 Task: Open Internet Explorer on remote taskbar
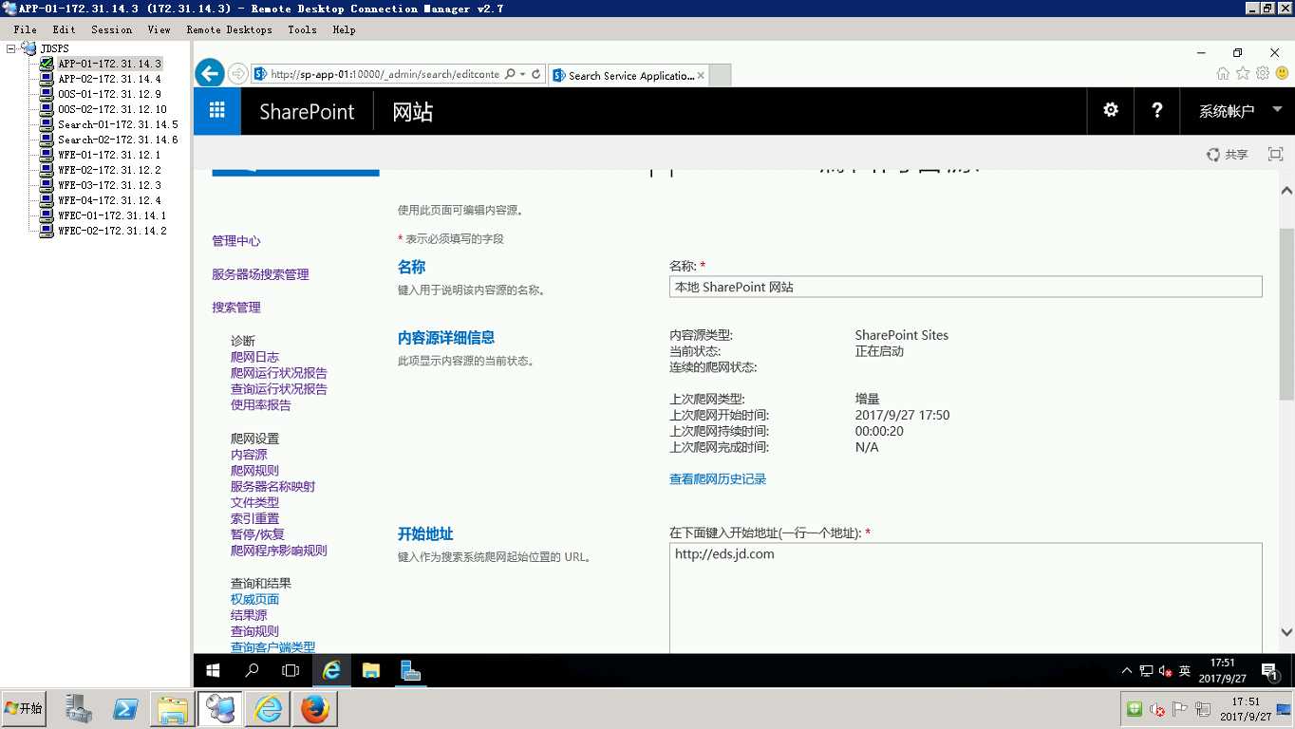coord(331,670)
